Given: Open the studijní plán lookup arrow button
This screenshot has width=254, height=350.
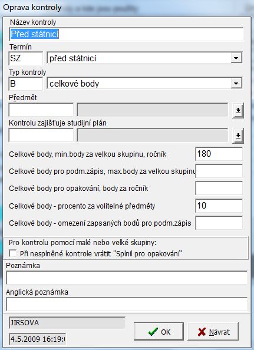Looking at the screenshot, I should (238, 136).
